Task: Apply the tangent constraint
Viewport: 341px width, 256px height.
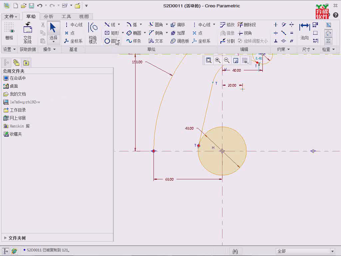Action: tap(284, 25)
